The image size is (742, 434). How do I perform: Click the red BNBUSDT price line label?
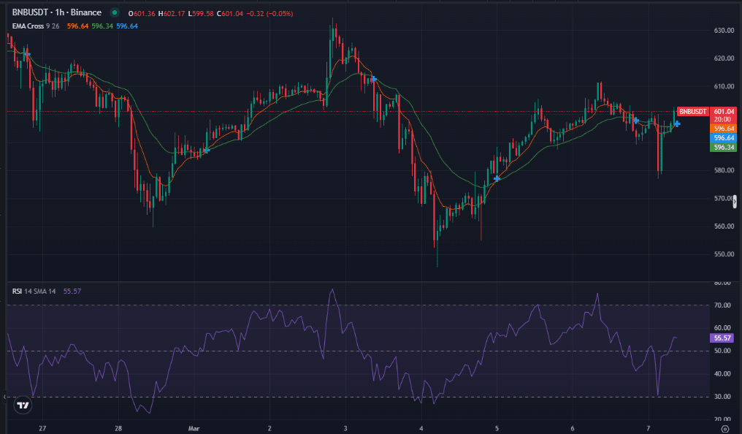click(693, 112)
